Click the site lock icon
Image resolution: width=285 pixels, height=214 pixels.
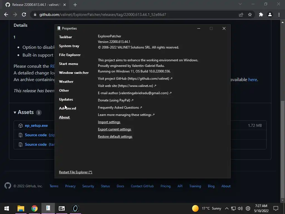(35, 14)
